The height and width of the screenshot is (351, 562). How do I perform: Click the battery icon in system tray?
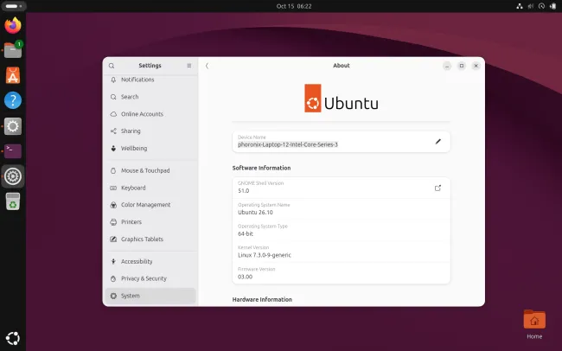point(552,6)
